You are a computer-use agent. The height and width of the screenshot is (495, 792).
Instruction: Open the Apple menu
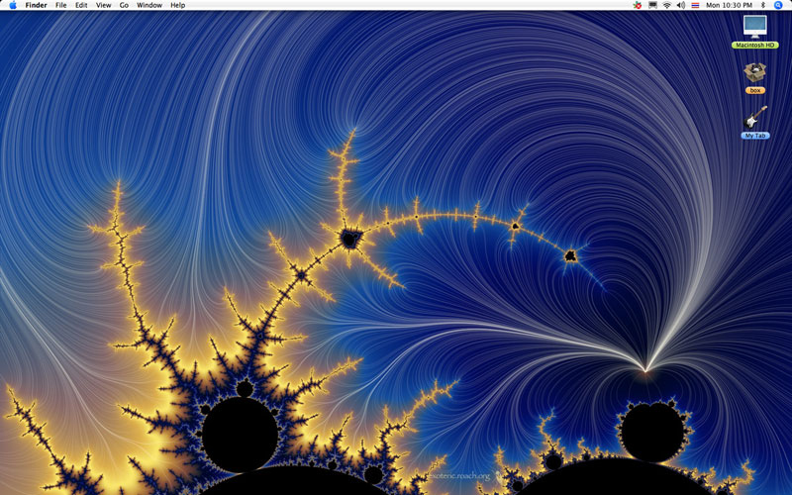coord(13,5)
